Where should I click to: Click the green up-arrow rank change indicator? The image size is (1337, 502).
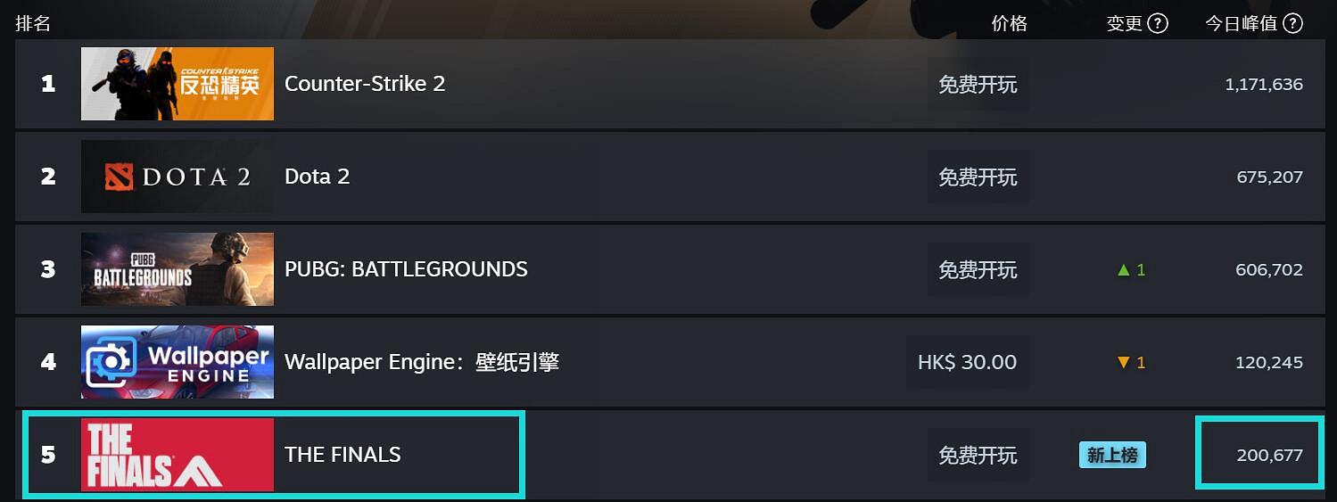pyautogui.click(x=1130, y=269)
